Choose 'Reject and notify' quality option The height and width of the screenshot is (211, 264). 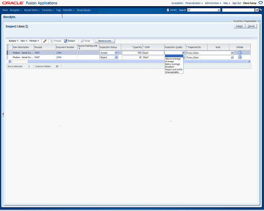point(174,69)
